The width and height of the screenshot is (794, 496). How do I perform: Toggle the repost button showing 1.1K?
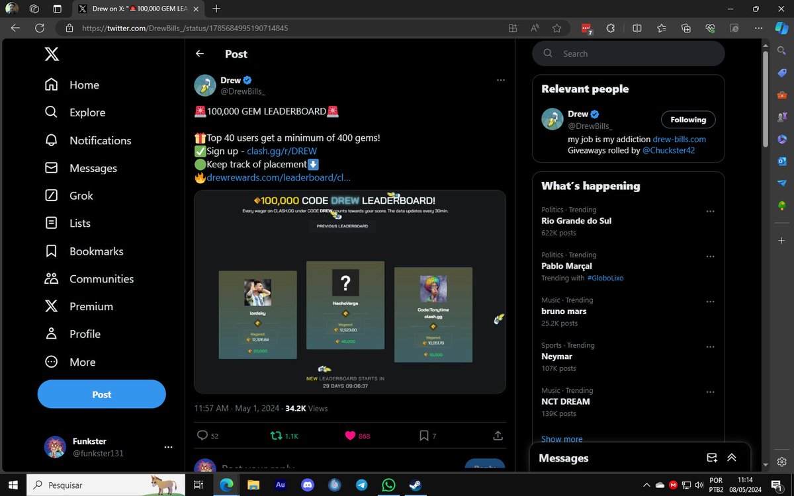pos(285,436)
